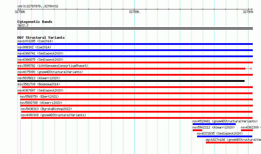The image size is (261, 154).
Task: Select the red nsv4080309 variant bar
Action: pyautogui.click(x=137, y=118)
